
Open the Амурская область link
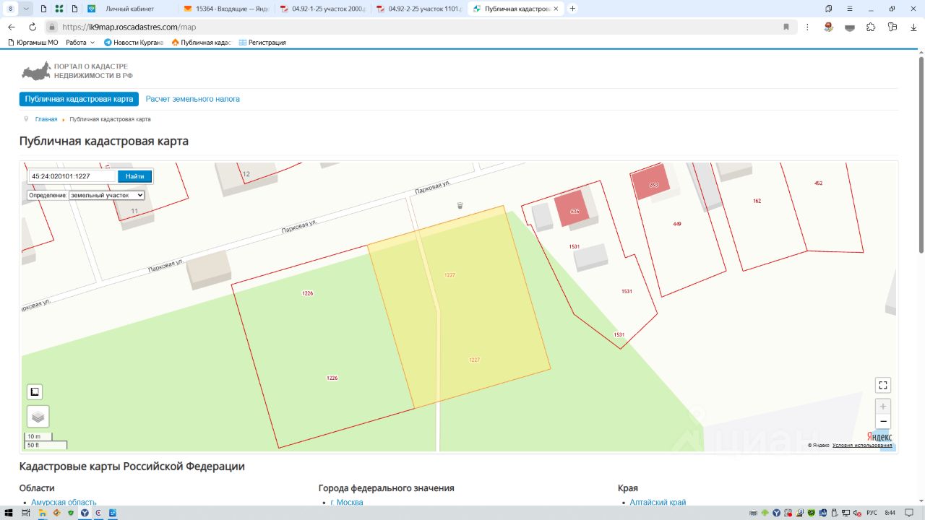click(64, 503)
